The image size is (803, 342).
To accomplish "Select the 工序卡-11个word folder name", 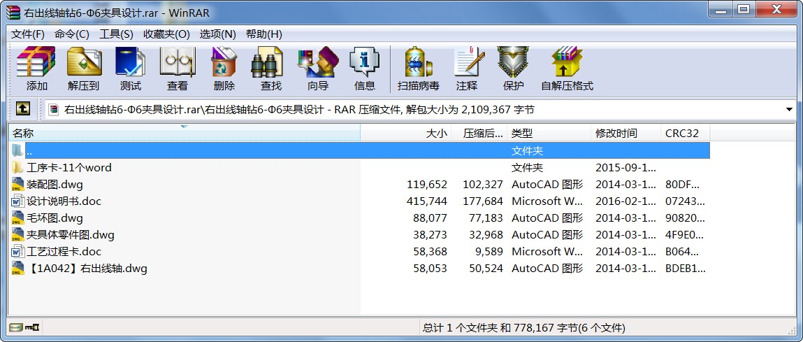I will (68, 168).
